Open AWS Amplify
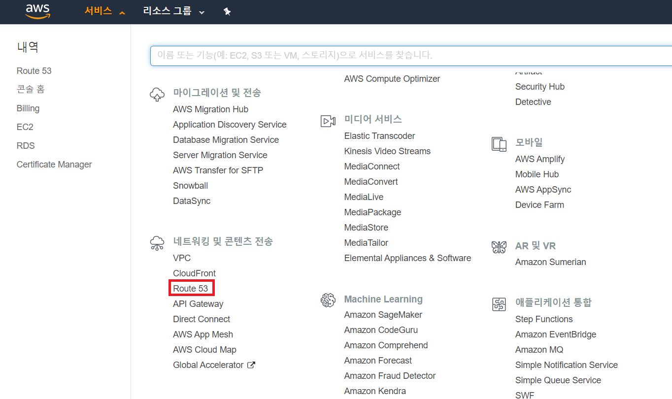 point(540,159)
